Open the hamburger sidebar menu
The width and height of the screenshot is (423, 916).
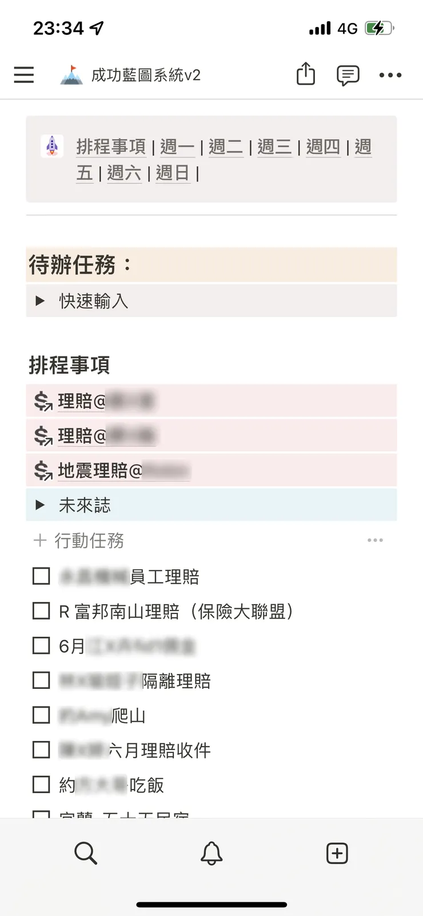24,75
